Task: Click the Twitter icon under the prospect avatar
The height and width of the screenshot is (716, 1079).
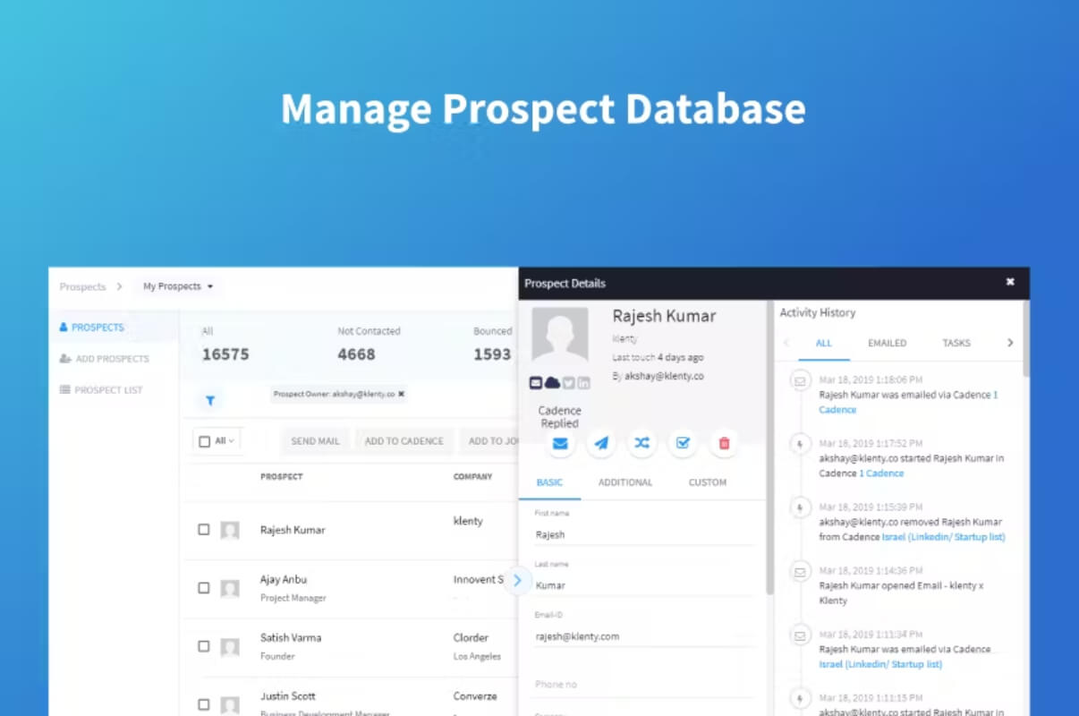Action: click(x=568, y=383)
